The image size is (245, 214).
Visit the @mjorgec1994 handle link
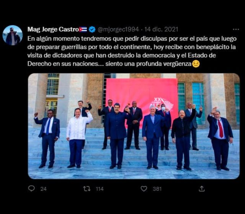(x=118, y=29)
